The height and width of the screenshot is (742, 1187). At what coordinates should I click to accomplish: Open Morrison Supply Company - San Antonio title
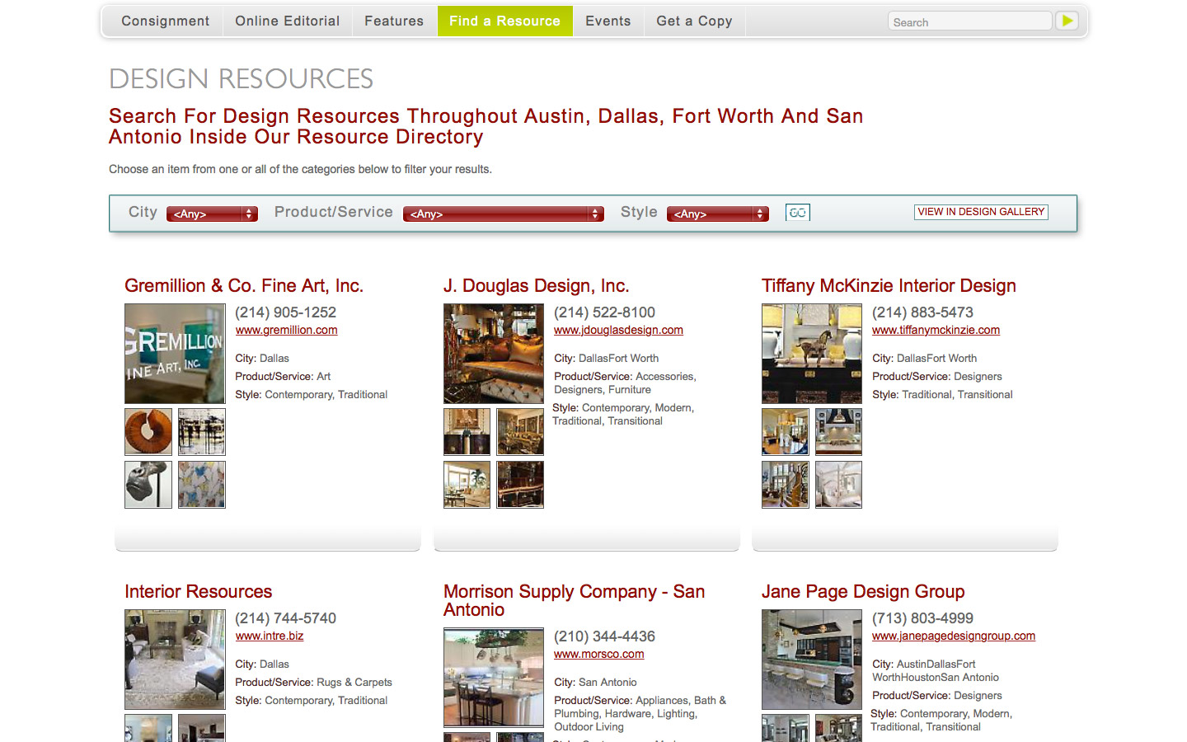click(574, 601)
